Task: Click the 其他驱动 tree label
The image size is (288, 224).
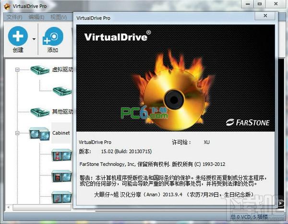Action: (x=62, y=112)
